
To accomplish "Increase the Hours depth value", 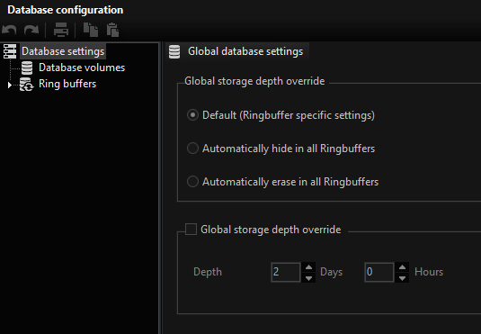I will (x=402, y=267).
